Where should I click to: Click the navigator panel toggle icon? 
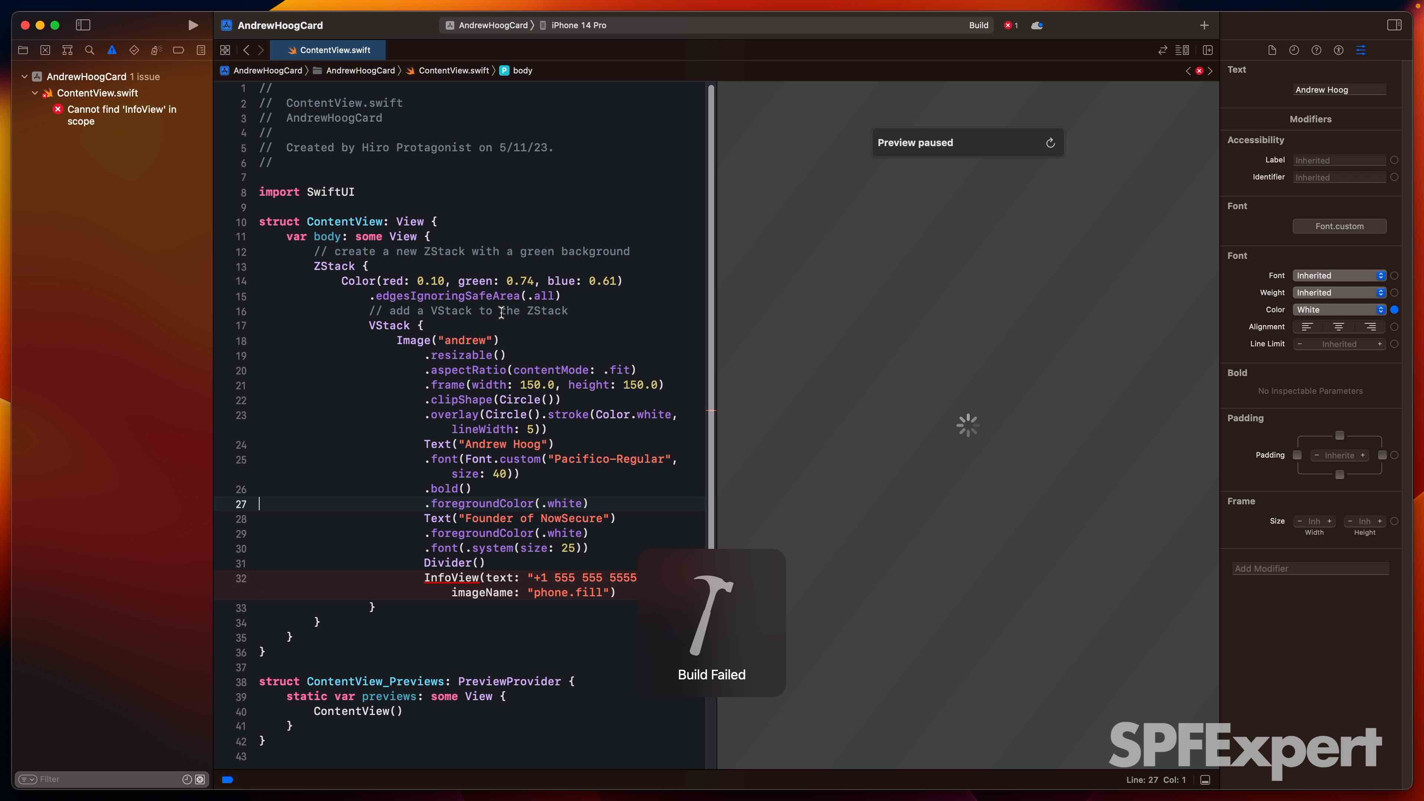pyautogui.click(x=83, y=24)
